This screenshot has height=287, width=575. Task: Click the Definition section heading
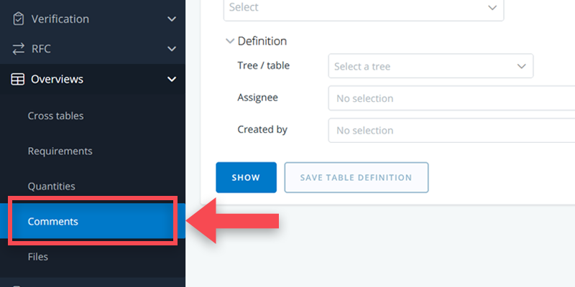[262, 42]
